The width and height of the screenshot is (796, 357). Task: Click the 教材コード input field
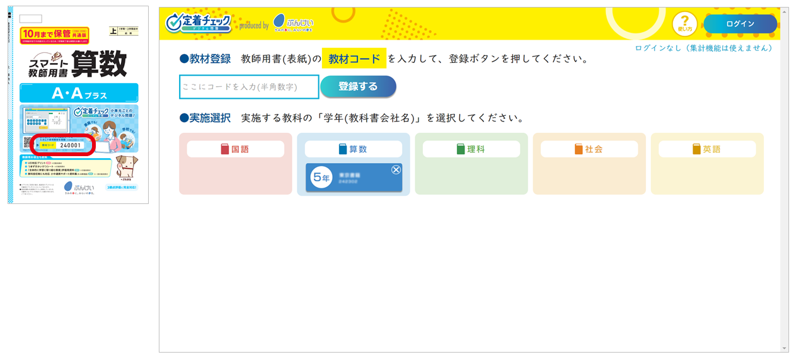[x=249, y=87]
